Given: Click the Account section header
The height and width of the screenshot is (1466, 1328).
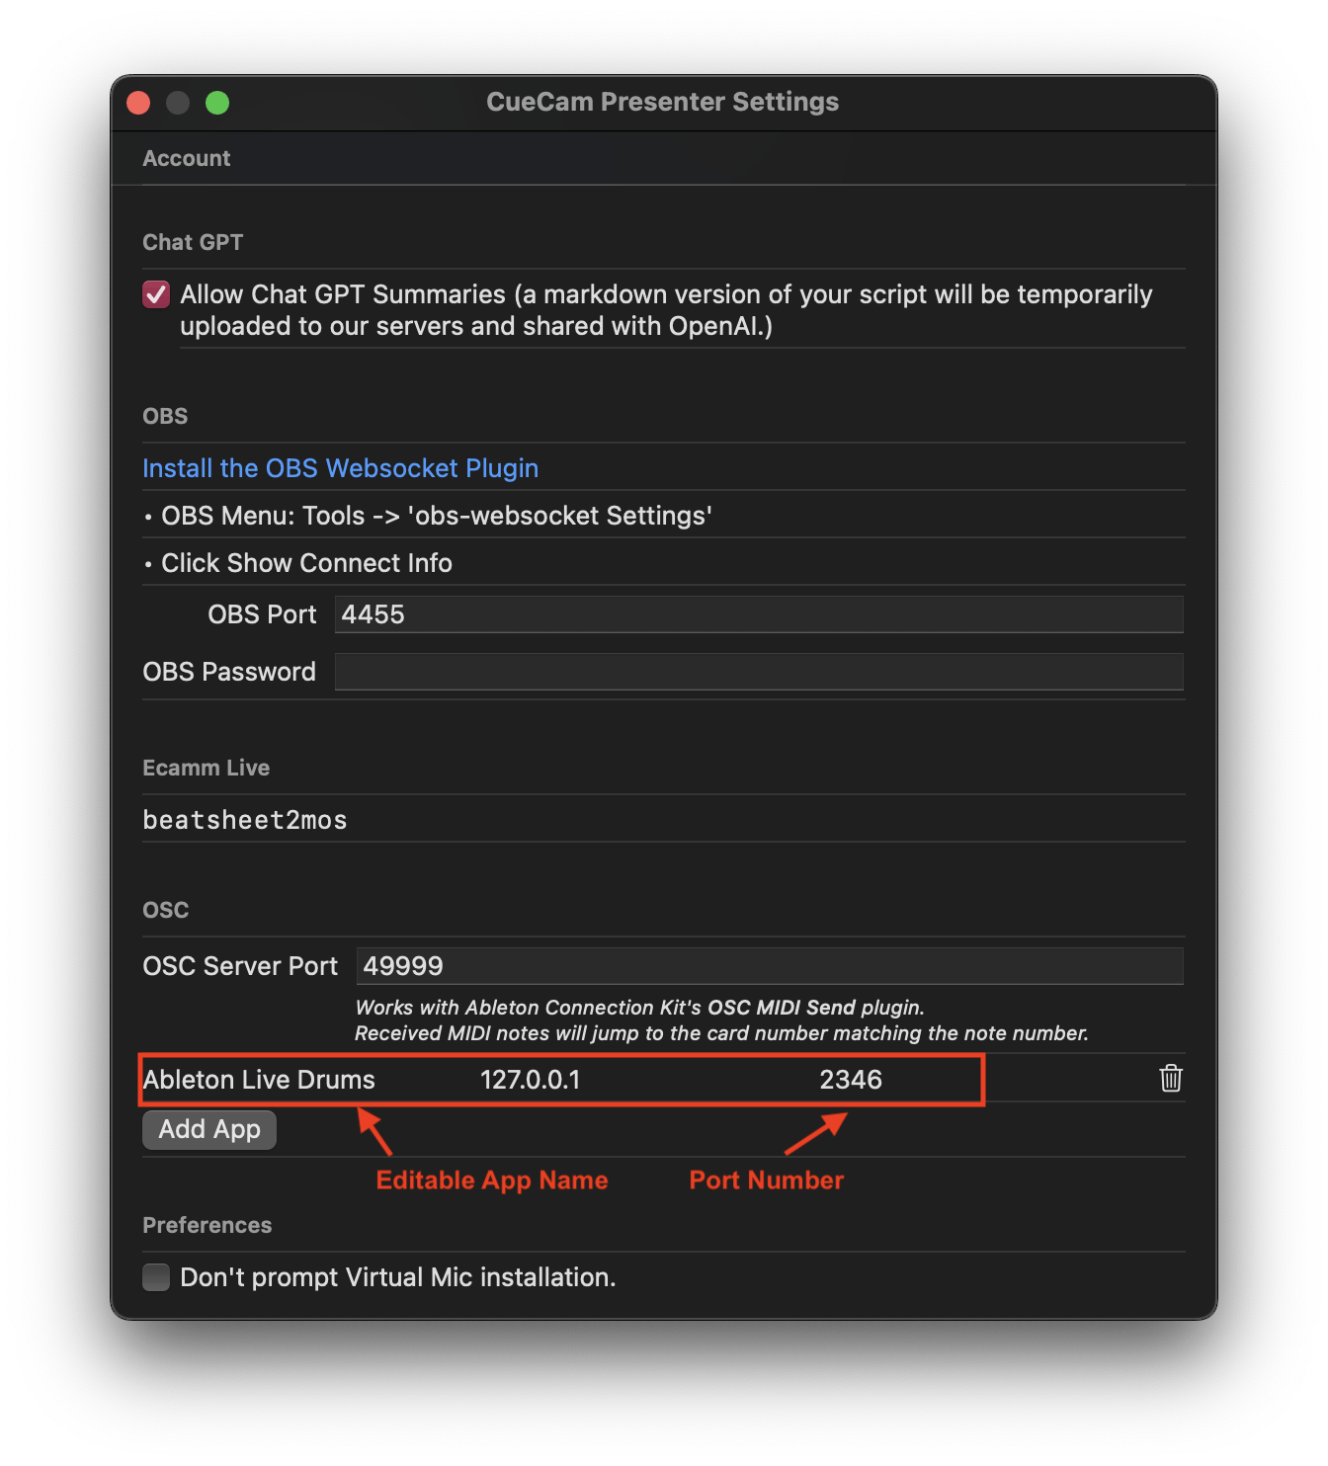Looking at the screenshot, I should pos(187,158).
